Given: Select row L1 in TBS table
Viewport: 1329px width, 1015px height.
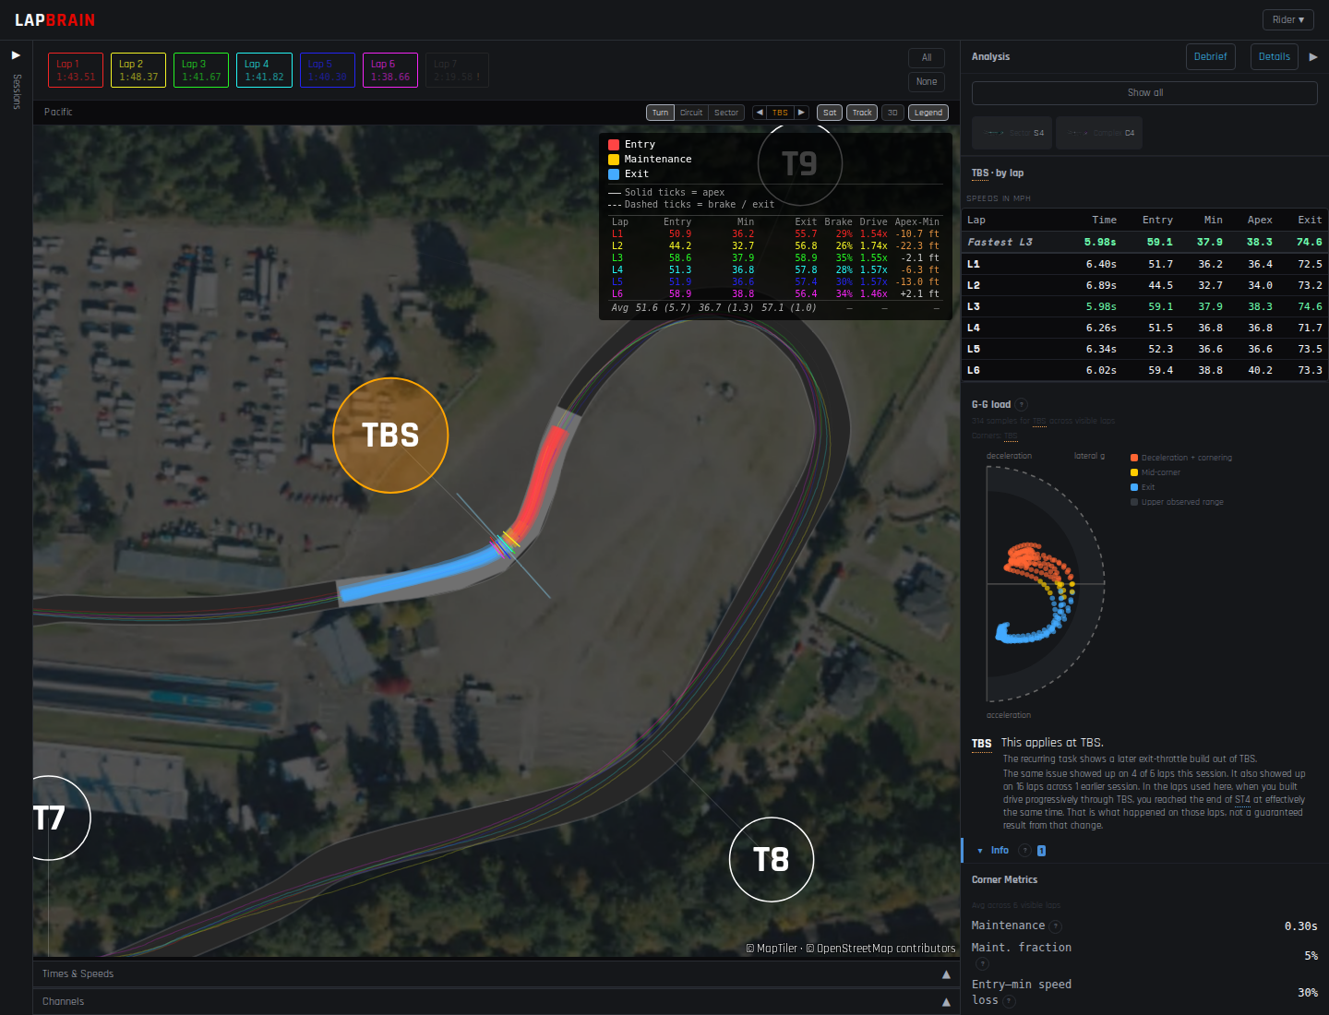Looking at the screenshot, I should coord(1144,264).
